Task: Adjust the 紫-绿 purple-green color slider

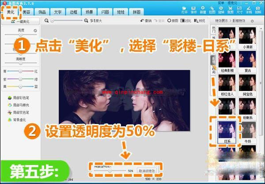Action: 20,79
